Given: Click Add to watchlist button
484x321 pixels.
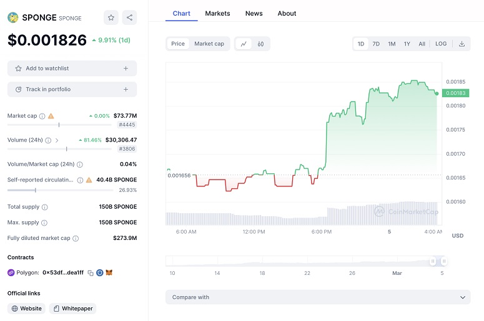Looking at the screenshot, I should click(x=72, y=69).
